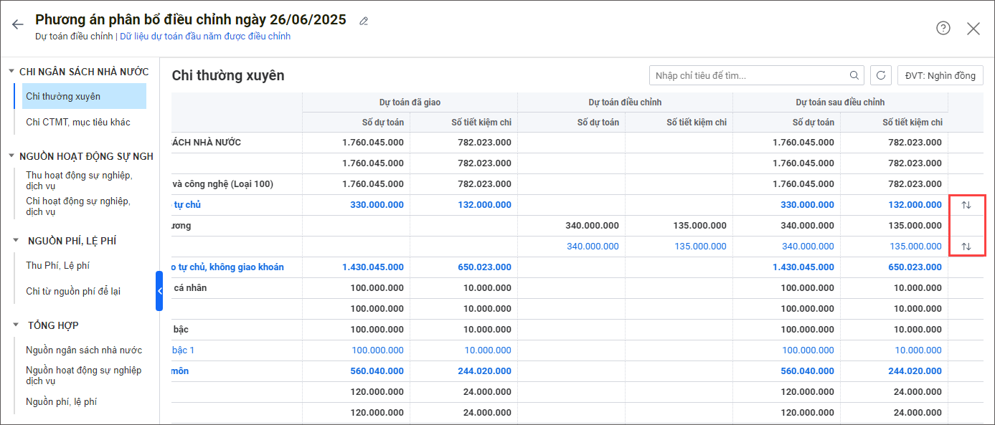Click ĐVT: Nghìn đồng button
The width and height of the screenshot is (995, 425).
pyautogui.click(x=940, y=75)
